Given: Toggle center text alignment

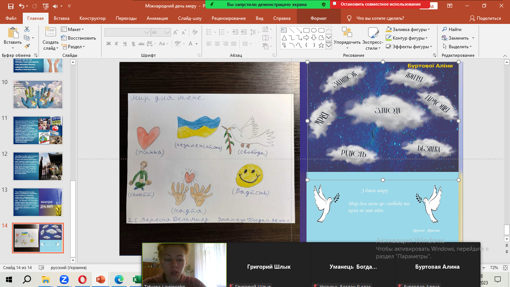Looking at the screenshot, I should coord(217,44).
